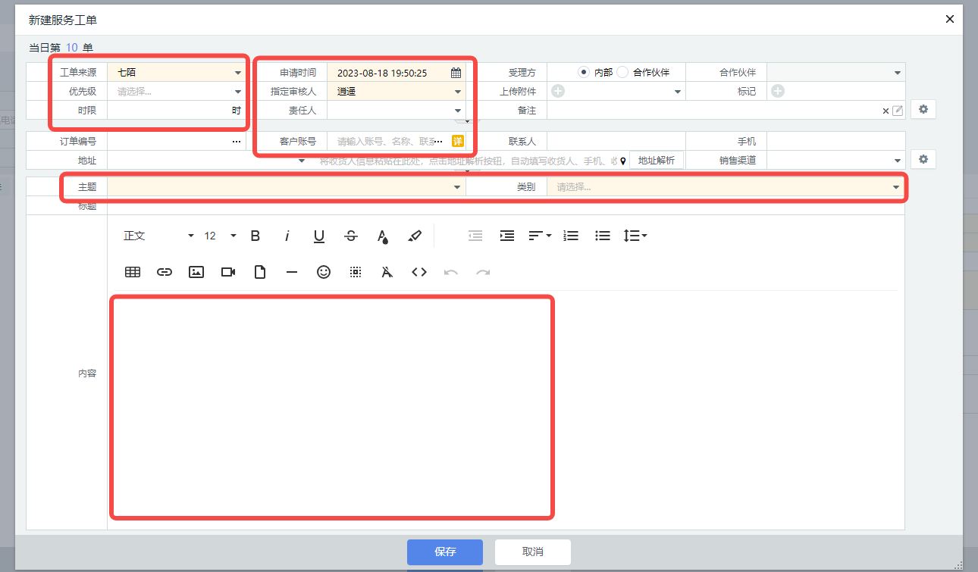Insert an image into the content
Viewport: 978px width, 572px height.
[x=196, y=272]
